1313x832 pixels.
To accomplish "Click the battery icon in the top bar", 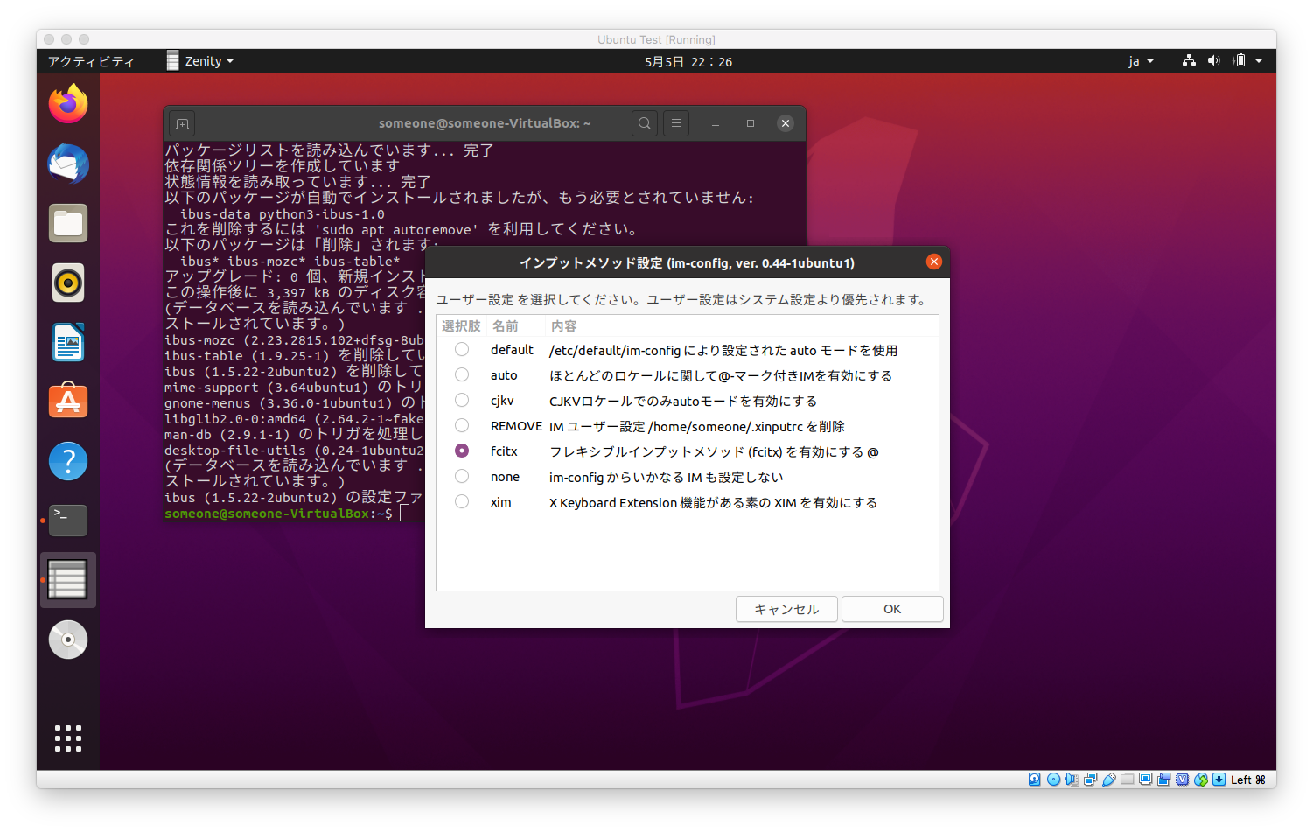I will pos(1239,60).
